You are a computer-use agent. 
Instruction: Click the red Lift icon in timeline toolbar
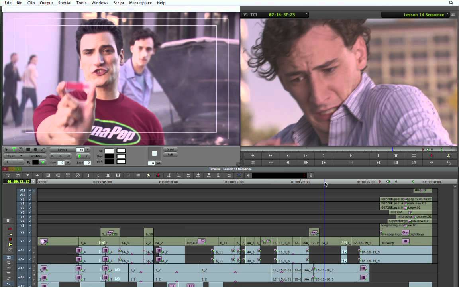tap(158, 175)
